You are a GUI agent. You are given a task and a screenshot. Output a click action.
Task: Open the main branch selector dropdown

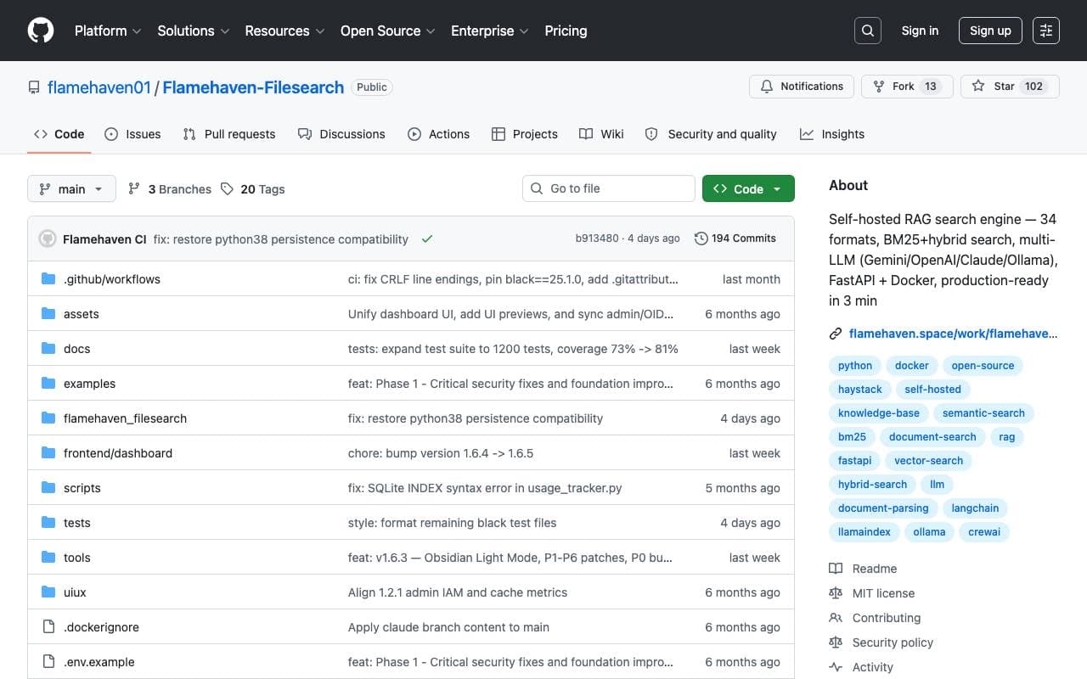pyautogui.click(x=71, y=188)
